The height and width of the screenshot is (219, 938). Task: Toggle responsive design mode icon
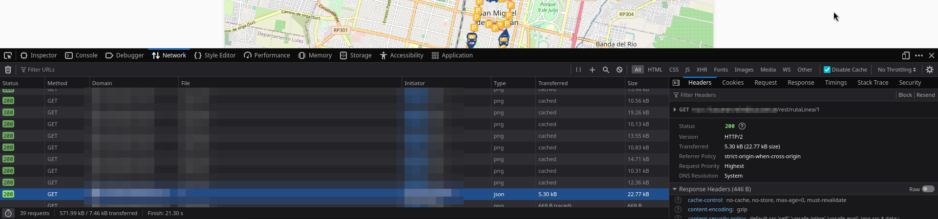[905, 55]
